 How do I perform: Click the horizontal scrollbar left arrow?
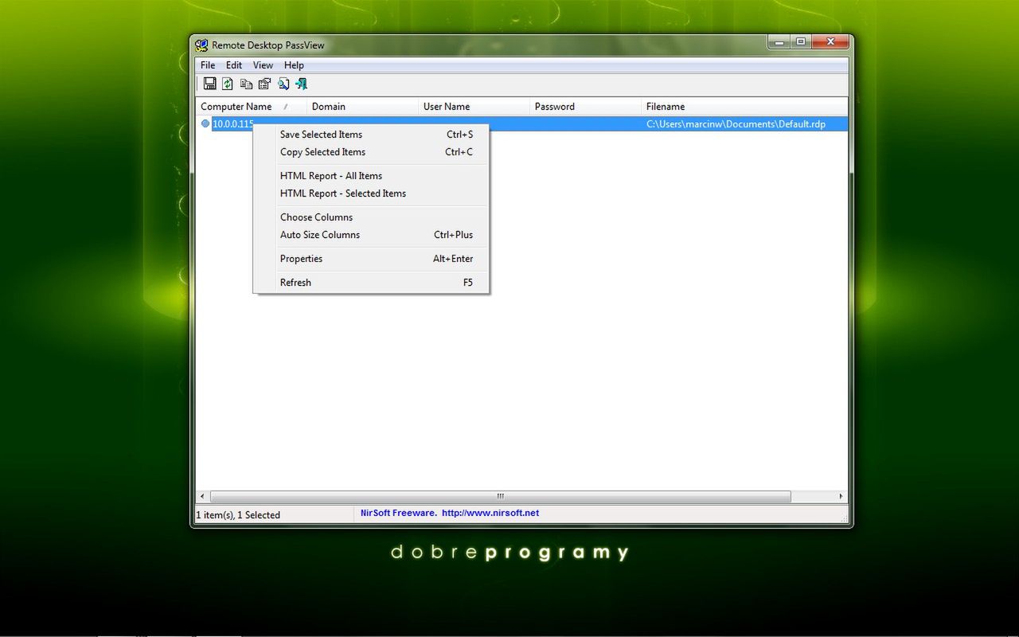click(202, 496)
